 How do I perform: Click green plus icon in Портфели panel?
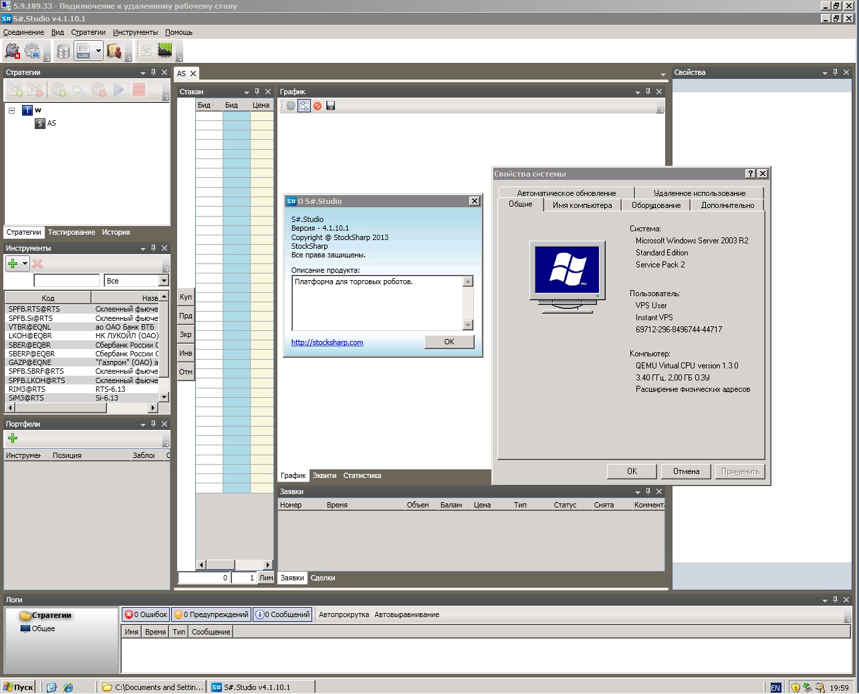[13, 439]
